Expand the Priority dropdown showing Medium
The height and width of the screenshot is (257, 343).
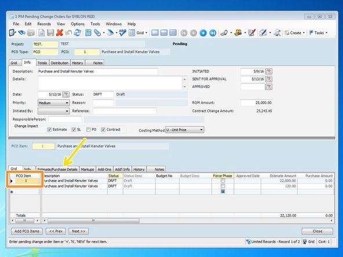pos(67,102)
